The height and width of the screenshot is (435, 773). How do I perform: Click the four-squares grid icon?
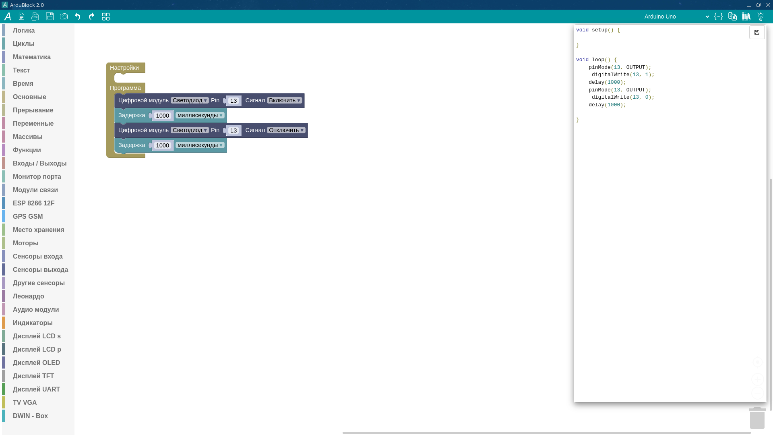tap(106, 17)
